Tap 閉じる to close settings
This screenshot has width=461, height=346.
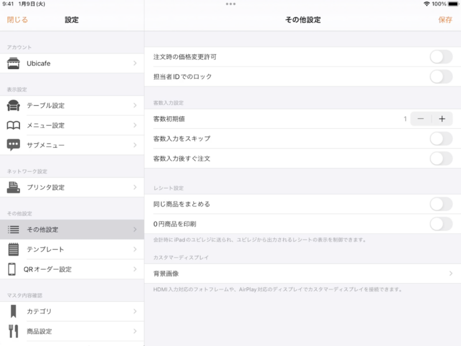[17, 20]
